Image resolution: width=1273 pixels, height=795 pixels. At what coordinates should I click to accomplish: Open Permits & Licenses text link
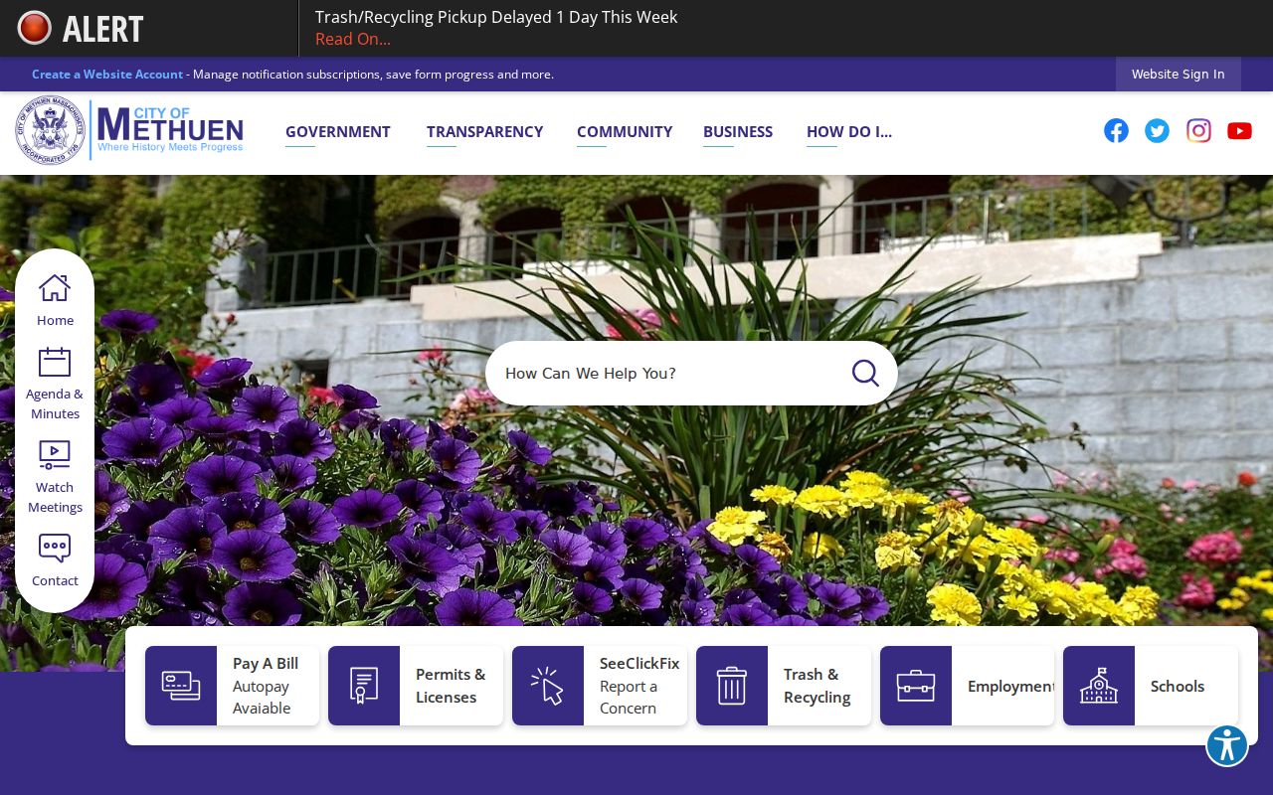(451, 686)
